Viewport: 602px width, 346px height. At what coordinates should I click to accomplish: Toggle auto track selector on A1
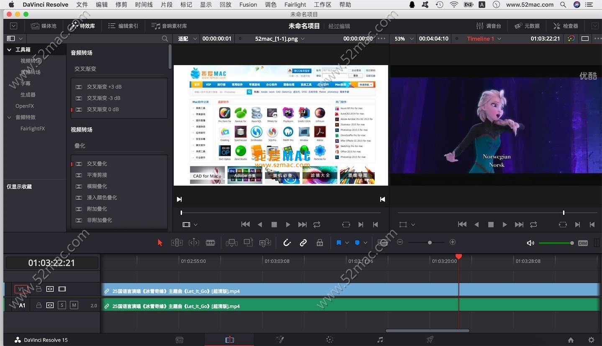(x=50, y=305)
